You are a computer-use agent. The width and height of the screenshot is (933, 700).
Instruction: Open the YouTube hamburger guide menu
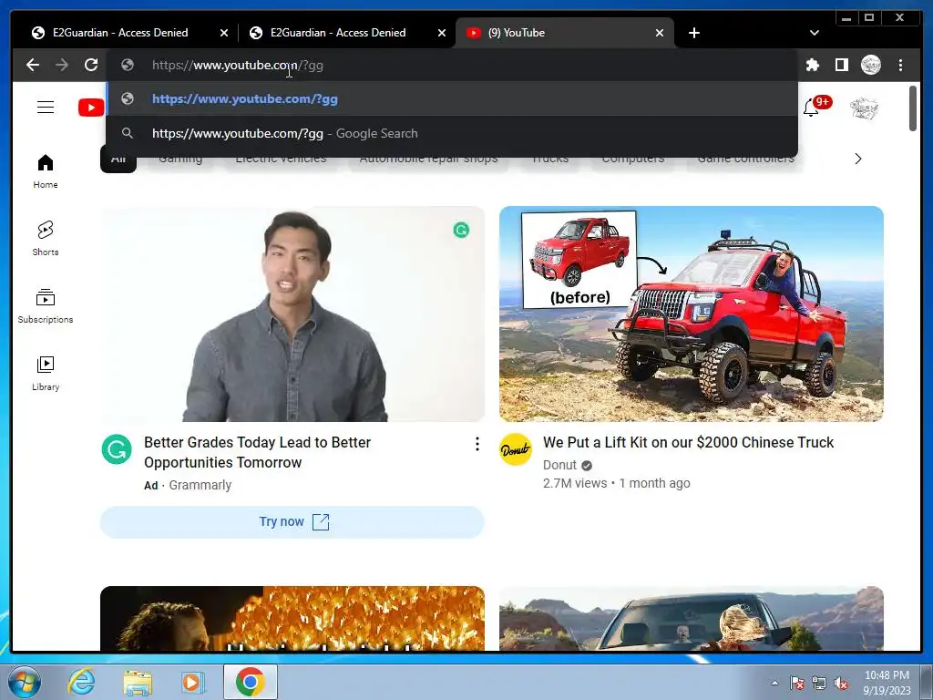[46, 108]
